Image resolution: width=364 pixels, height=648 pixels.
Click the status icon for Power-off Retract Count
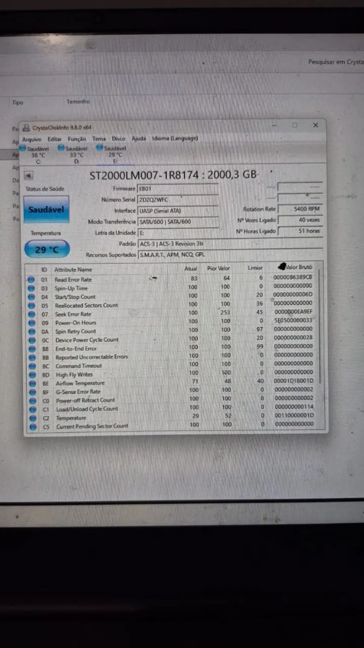tap(32, 401)
